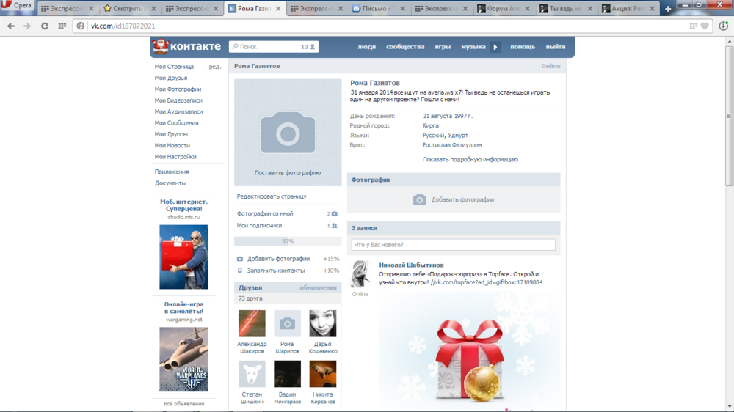The width and height of the screenshot is (734, 412).
Task: Click the reload page icon
Action: pos(44,26)
